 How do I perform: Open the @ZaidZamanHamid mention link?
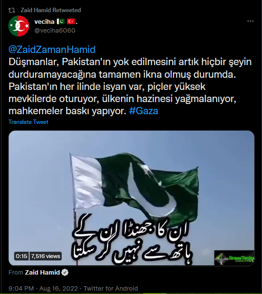[x=52, y=50]
